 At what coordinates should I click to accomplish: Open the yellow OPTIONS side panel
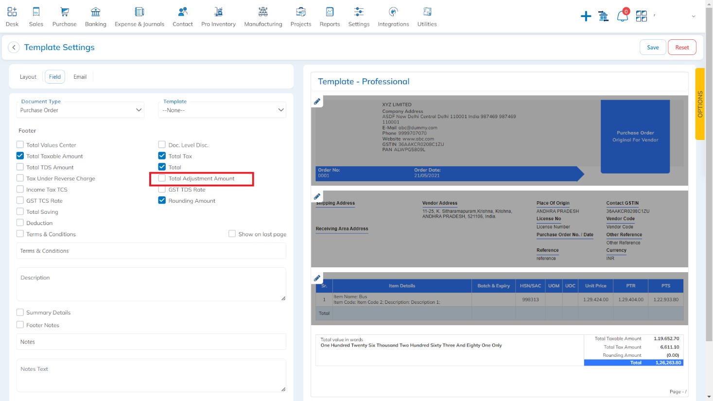700,104
